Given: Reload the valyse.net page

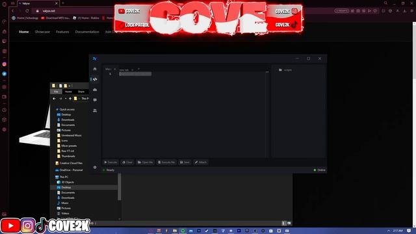Looking at the screenshot, I should coord(27,11).
